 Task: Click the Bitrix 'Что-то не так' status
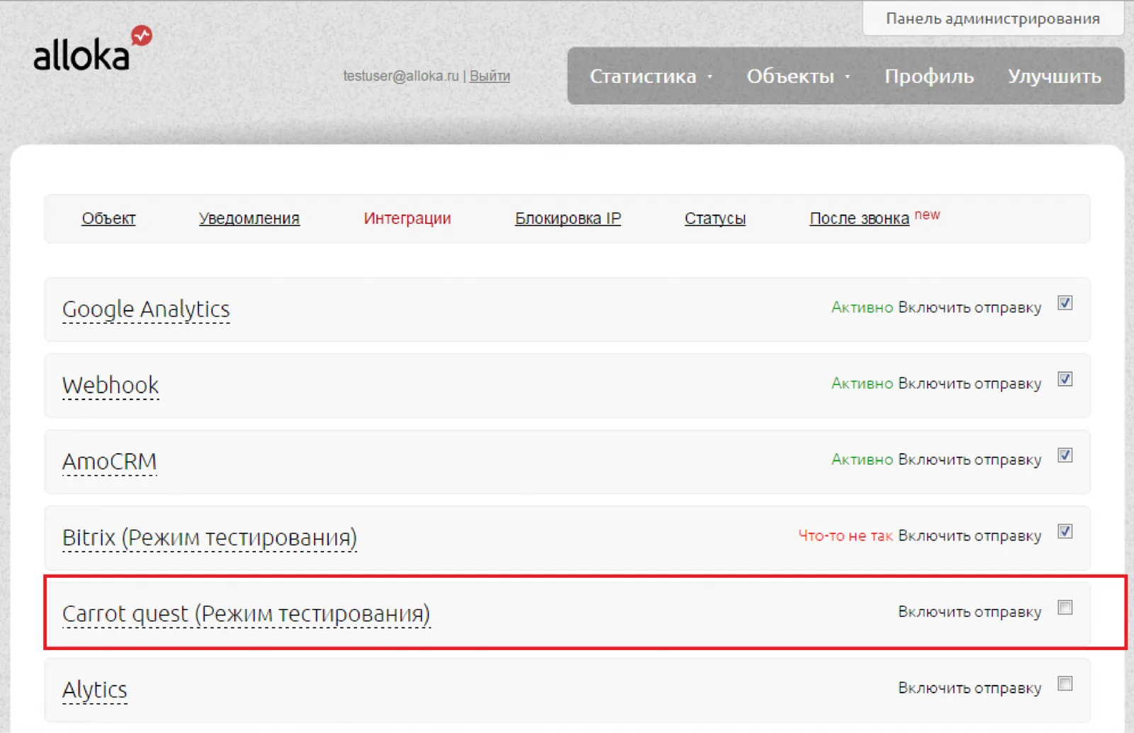point(845,535)
